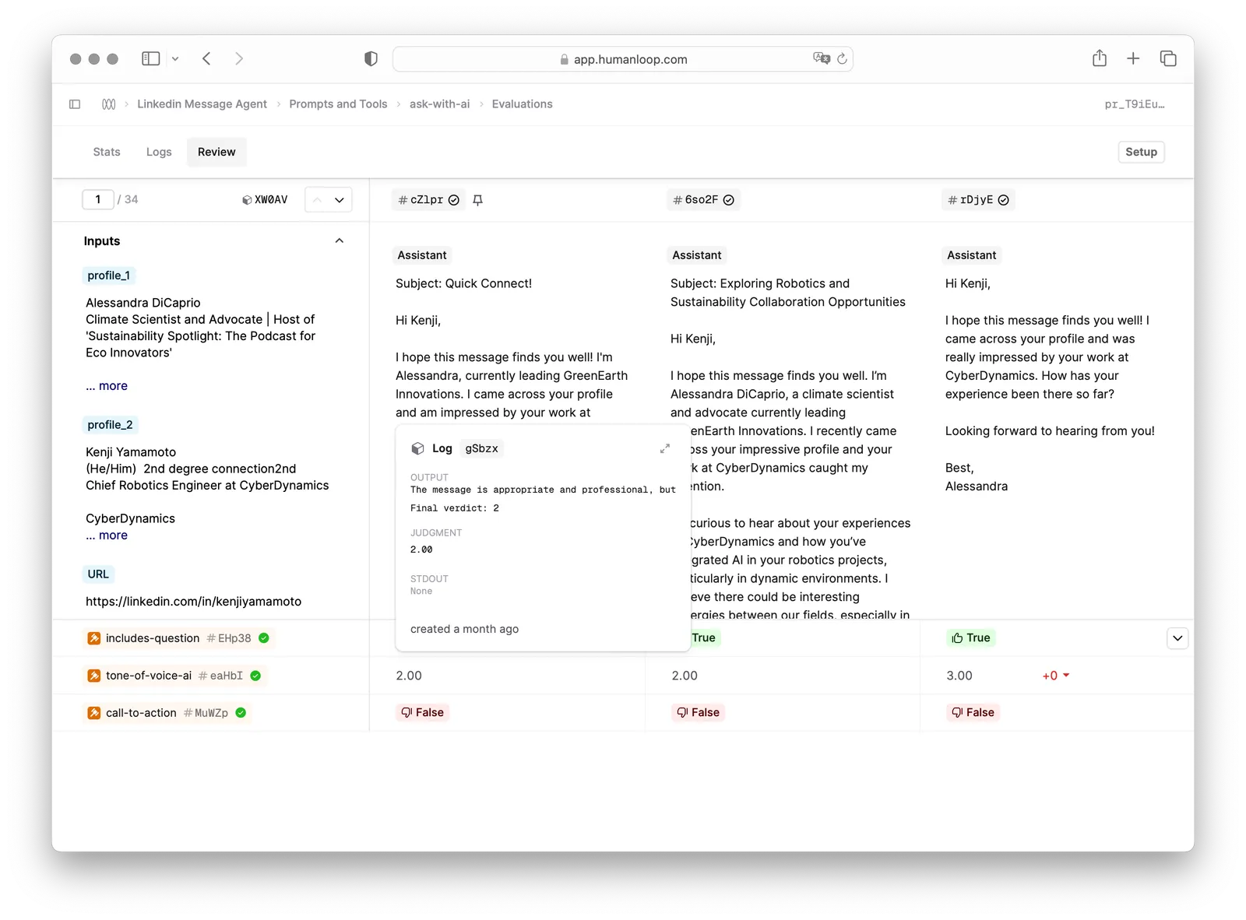Expand the Log gSbzx popup to full view
This screenshot has height=920, width=1246.
click(x=665, y=448)
